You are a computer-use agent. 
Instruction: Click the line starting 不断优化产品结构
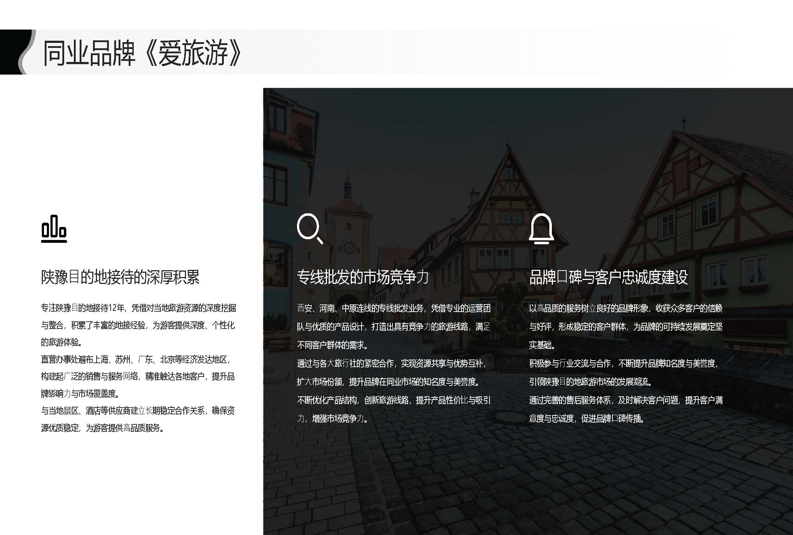point(394,400)
